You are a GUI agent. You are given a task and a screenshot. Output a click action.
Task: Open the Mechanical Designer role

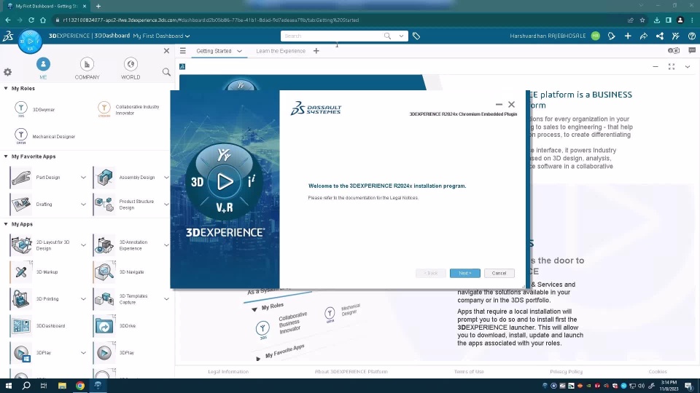point(44,136)
